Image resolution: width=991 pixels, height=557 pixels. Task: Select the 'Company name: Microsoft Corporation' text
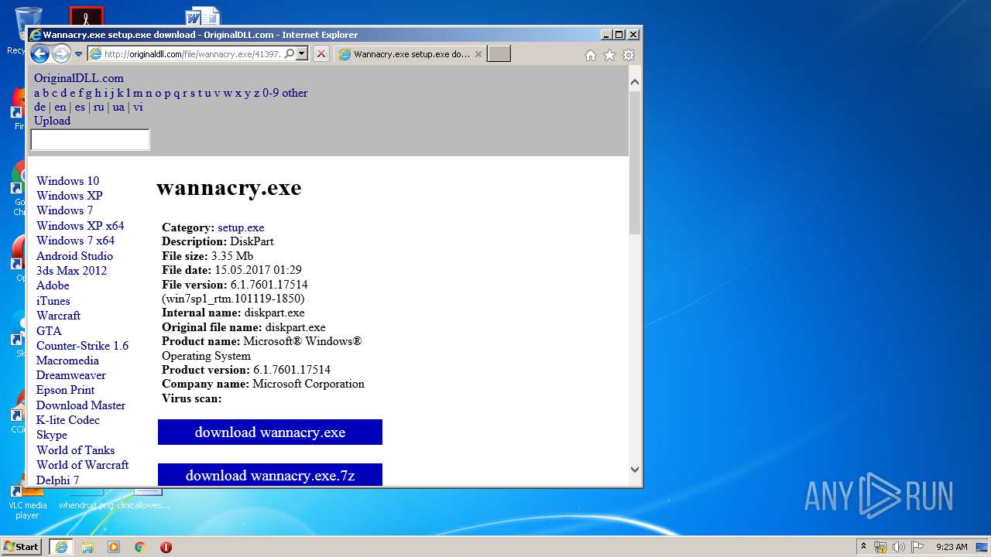coord(263,384)
